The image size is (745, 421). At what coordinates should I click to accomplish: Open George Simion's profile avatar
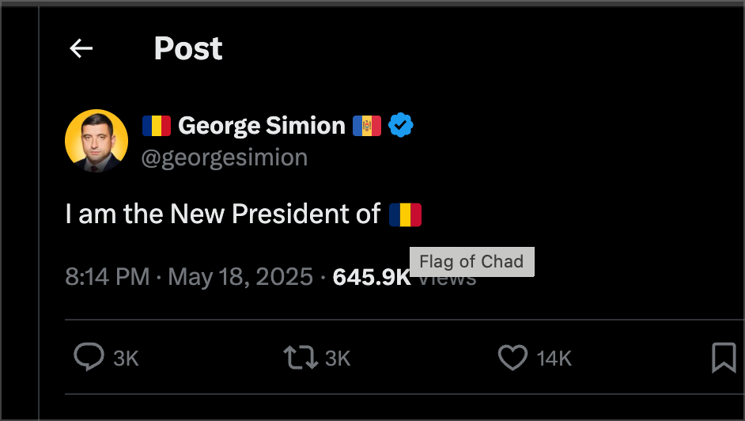96,141
